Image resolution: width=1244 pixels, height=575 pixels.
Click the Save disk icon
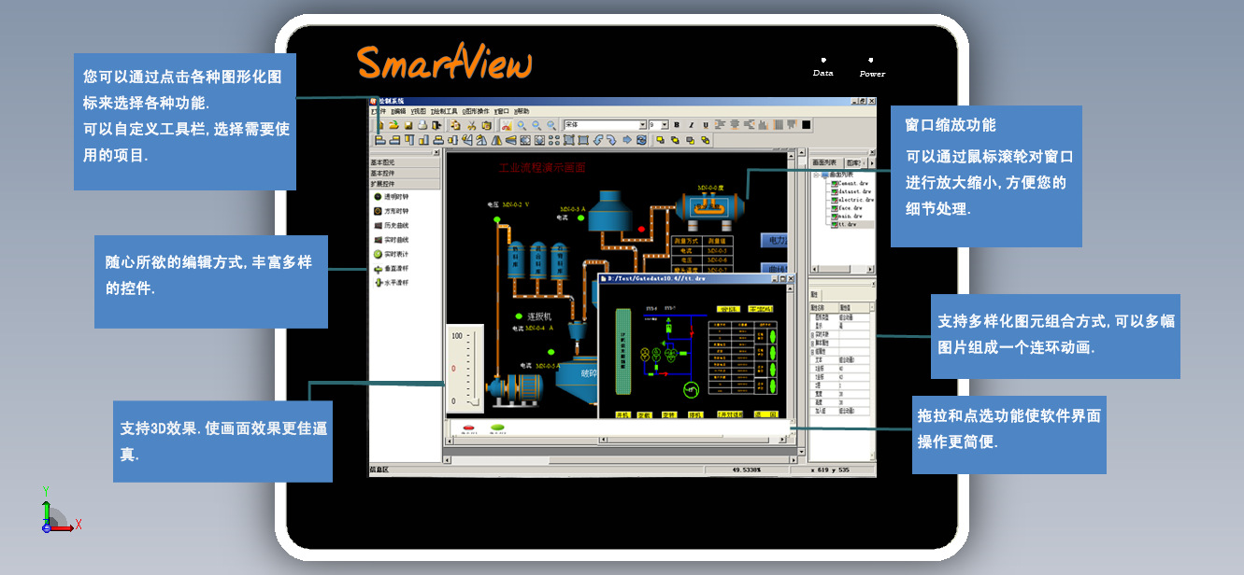point(408,125)
